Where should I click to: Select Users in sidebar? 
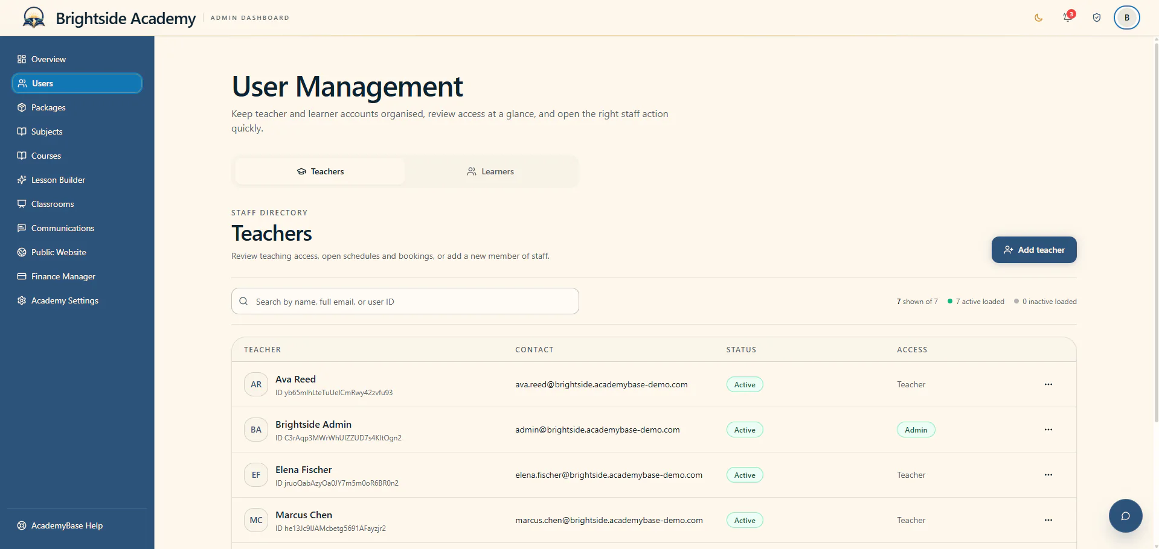(x=77, y=83)
